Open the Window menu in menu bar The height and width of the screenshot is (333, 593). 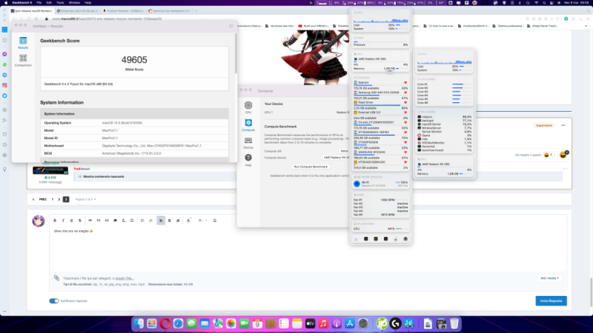point(76,3)
